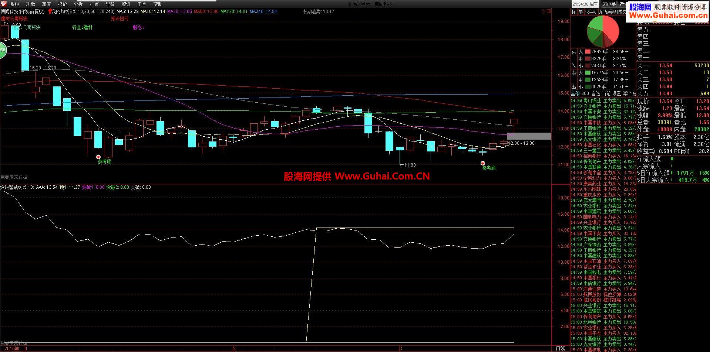Open the 资讯 menu
Viewport: 710px width, 352px height.
pos(126,4)
